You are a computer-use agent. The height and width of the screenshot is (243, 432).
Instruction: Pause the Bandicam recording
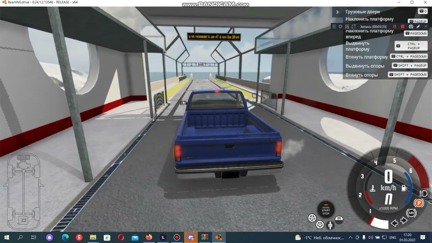tap(395, 26)
